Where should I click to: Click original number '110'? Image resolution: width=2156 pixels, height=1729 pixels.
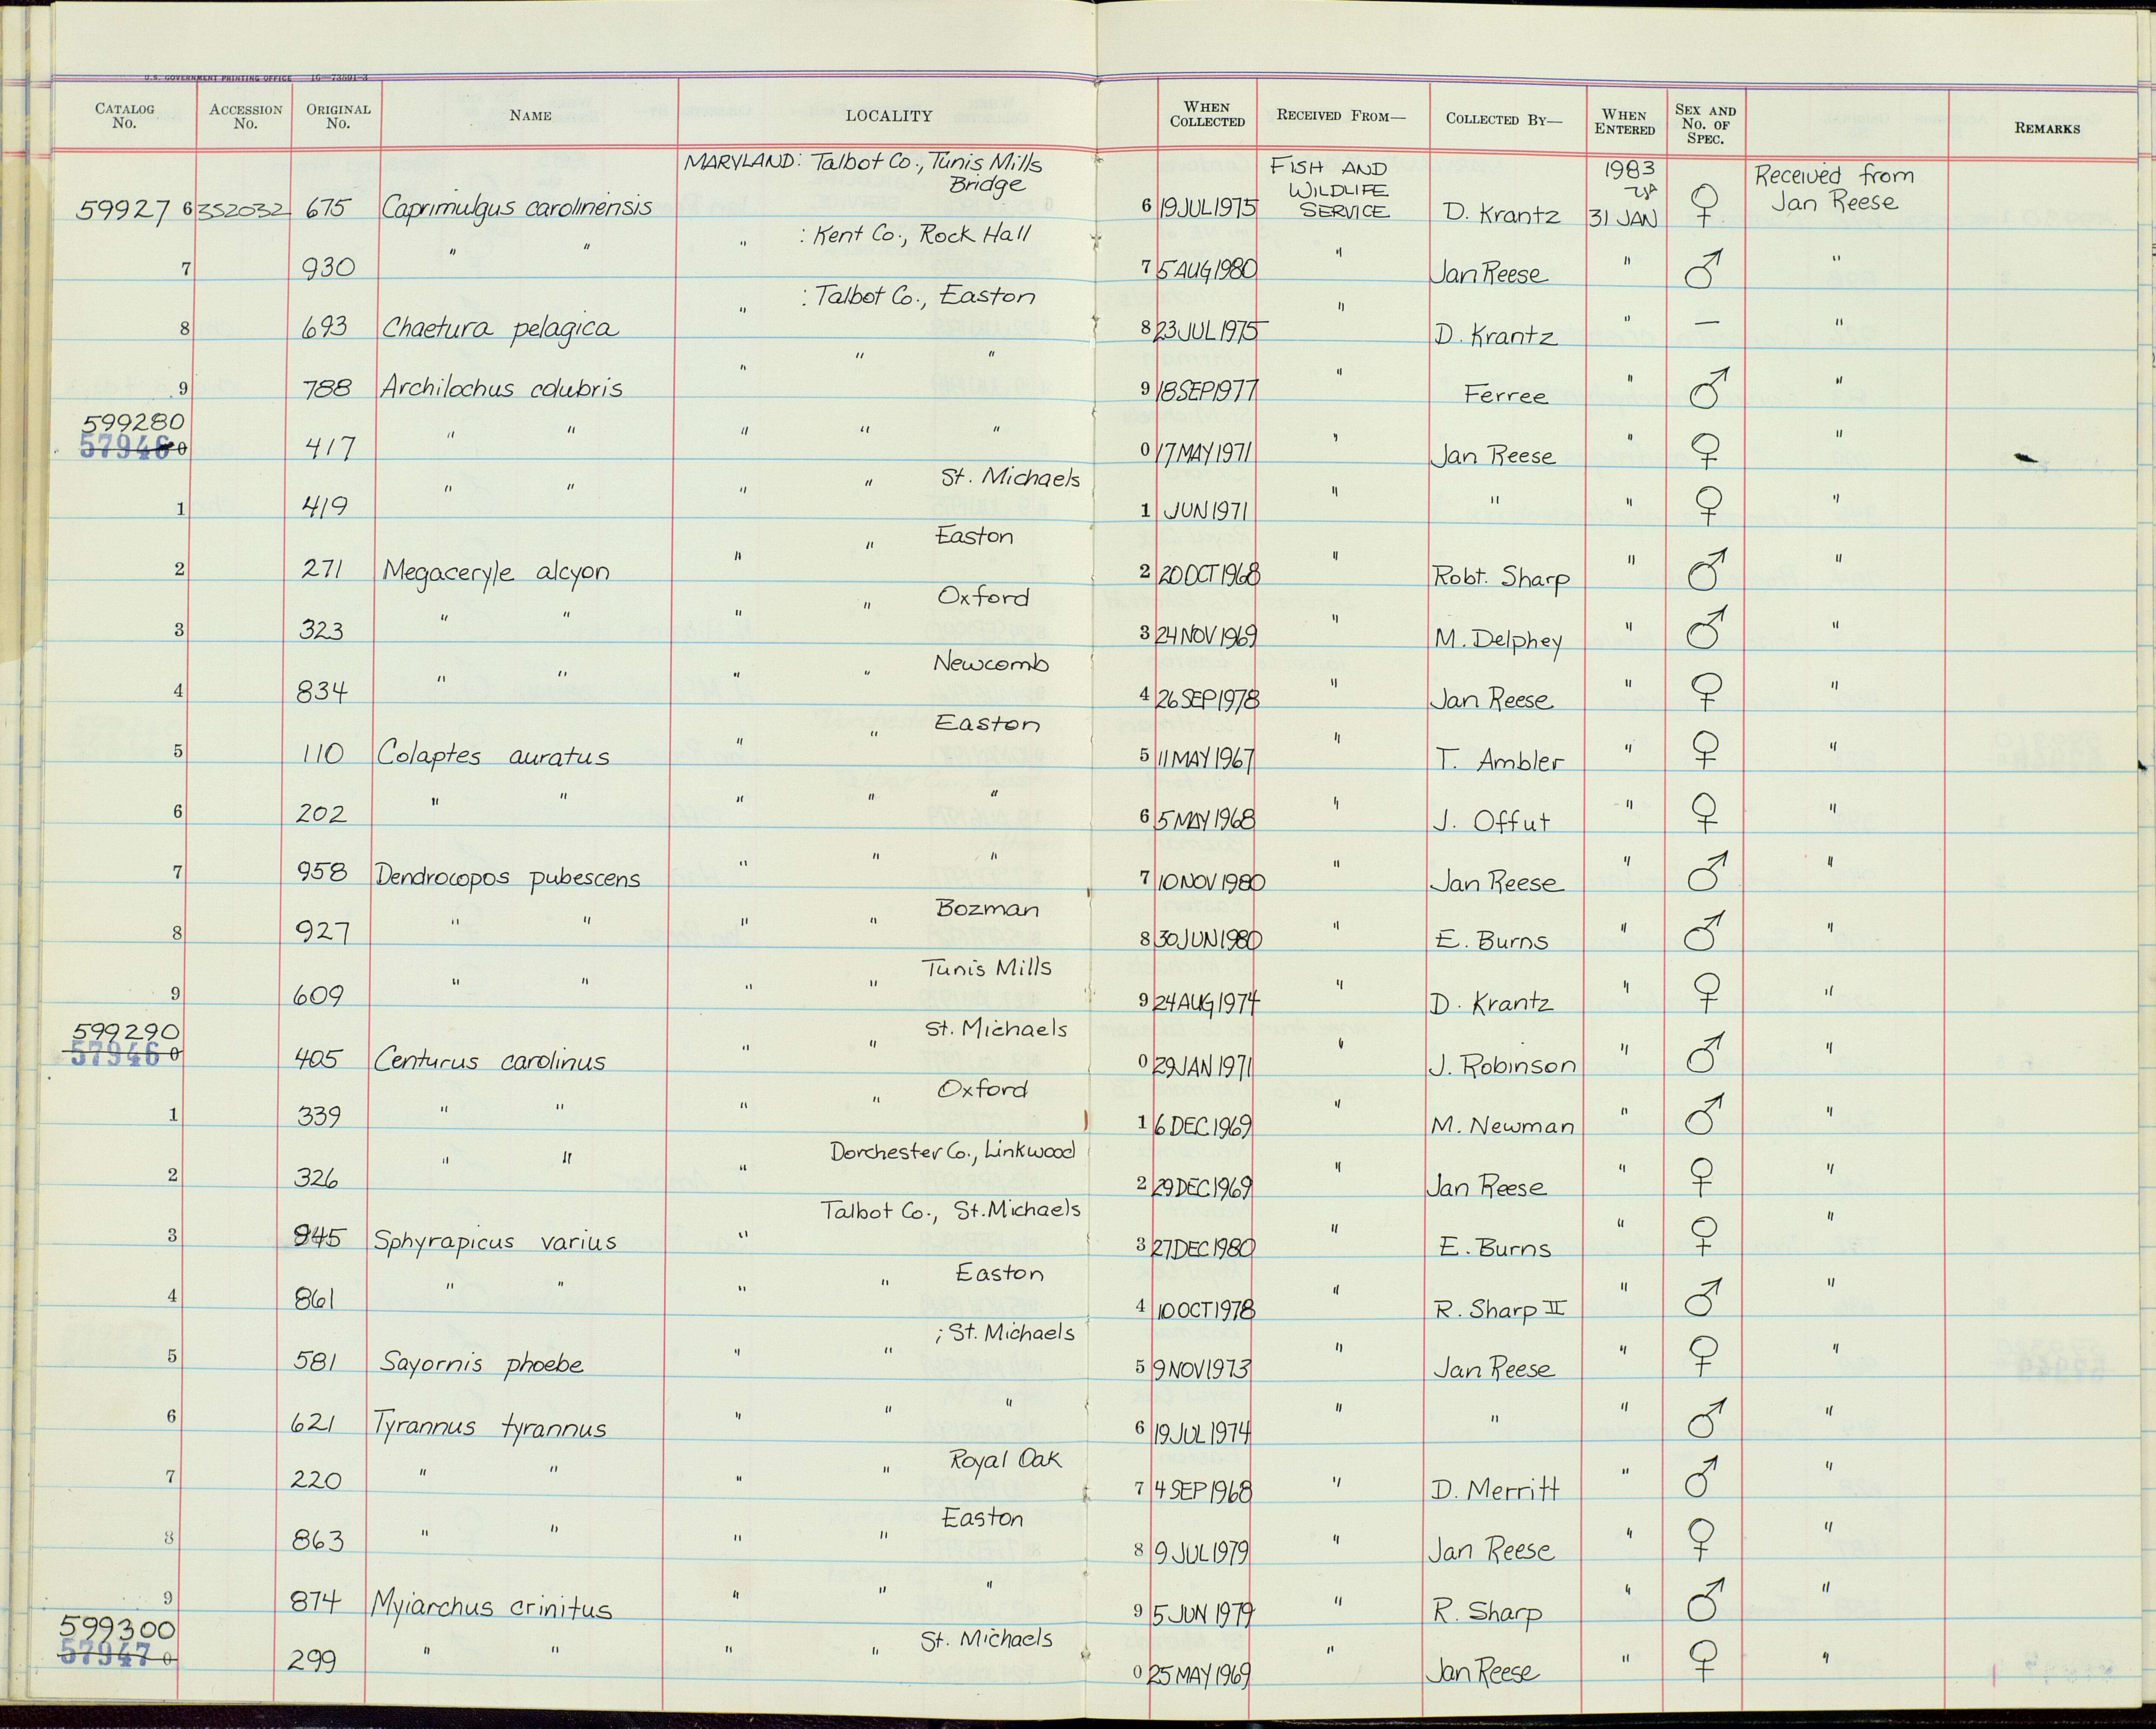coord(322,754)
